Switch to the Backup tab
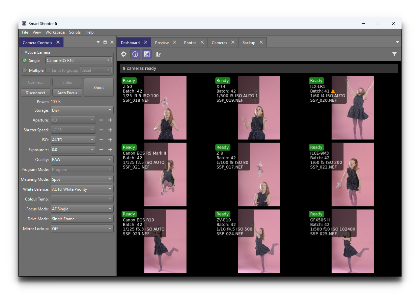 [249, 43]
